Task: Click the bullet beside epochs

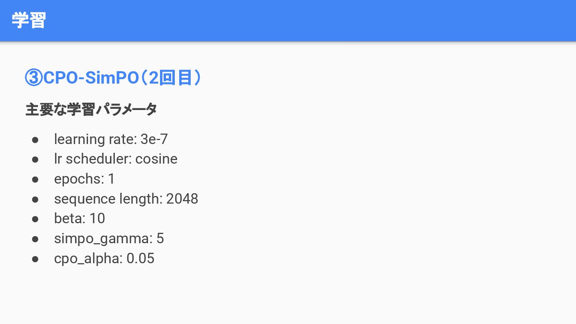Action: [35, 179]
